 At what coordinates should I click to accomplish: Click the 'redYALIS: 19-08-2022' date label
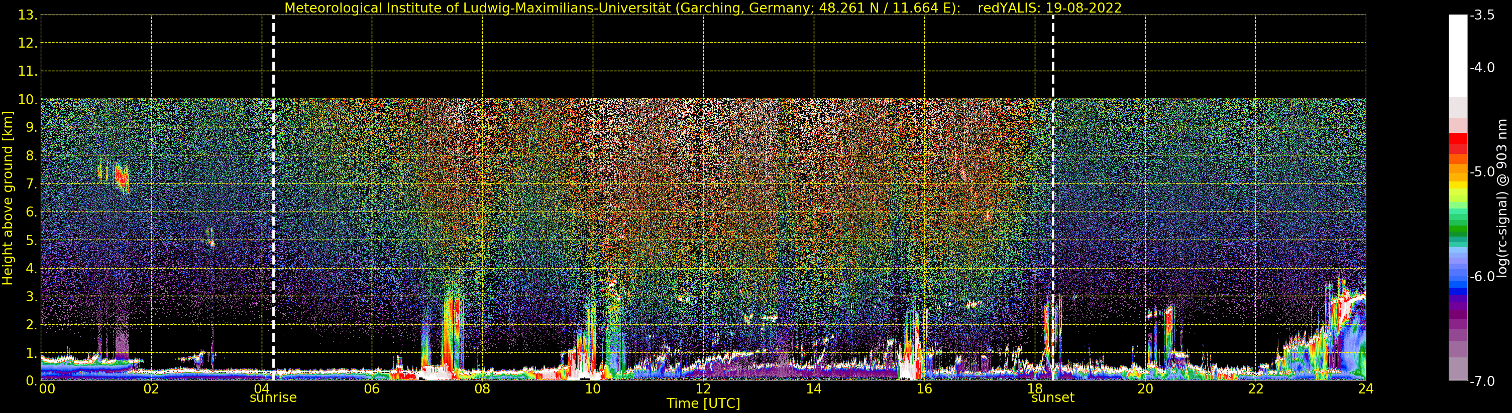coord(1049,8)
